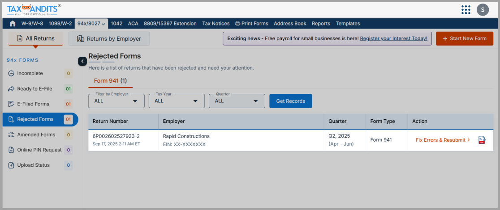Open the apps grid launcher icon
Image resolution: width=500 pixels, height=210 pixels.
point(466,10)
